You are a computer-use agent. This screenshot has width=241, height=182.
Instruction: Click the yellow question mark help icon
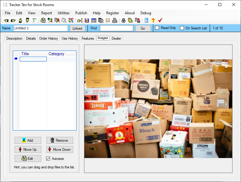153,20
